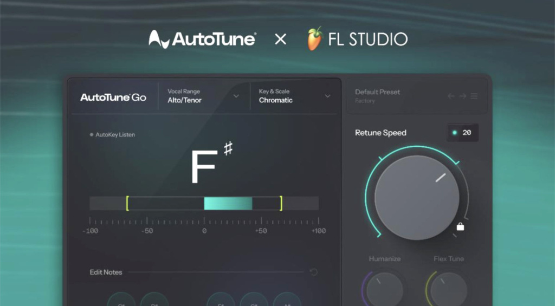Toggle AutoKey Listen
Image resolution: width=555 pixels, height=306 pixels.
[112, 134]
